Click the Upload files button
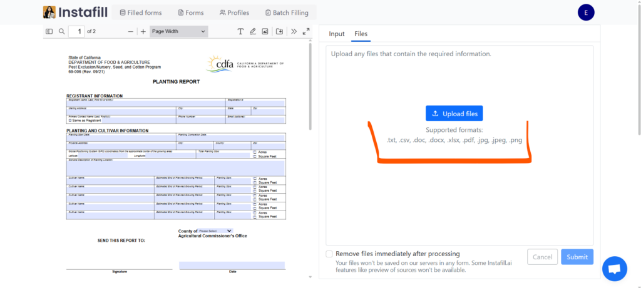This screenshot has height=288, width=641. click(x=454, y=114)
